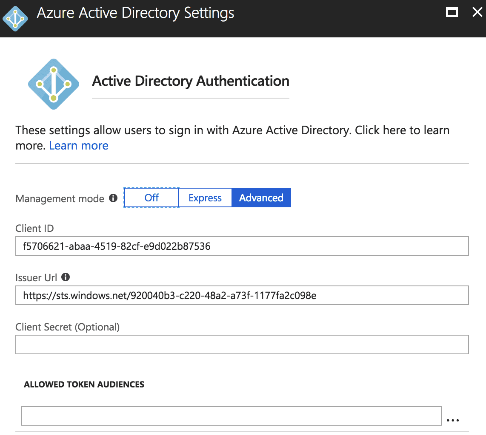
Task: Click the Azure Active Directory Settings title
Action: [135, 13]
